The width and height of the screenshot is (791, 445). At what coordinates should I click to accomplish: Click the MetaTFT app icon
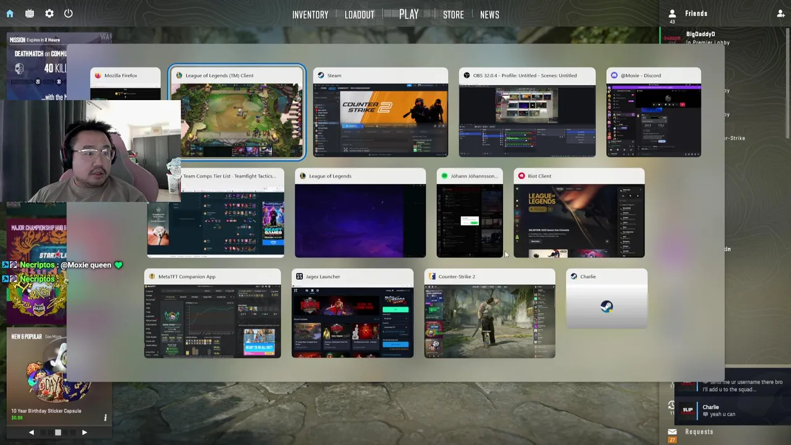coord(152,276)
